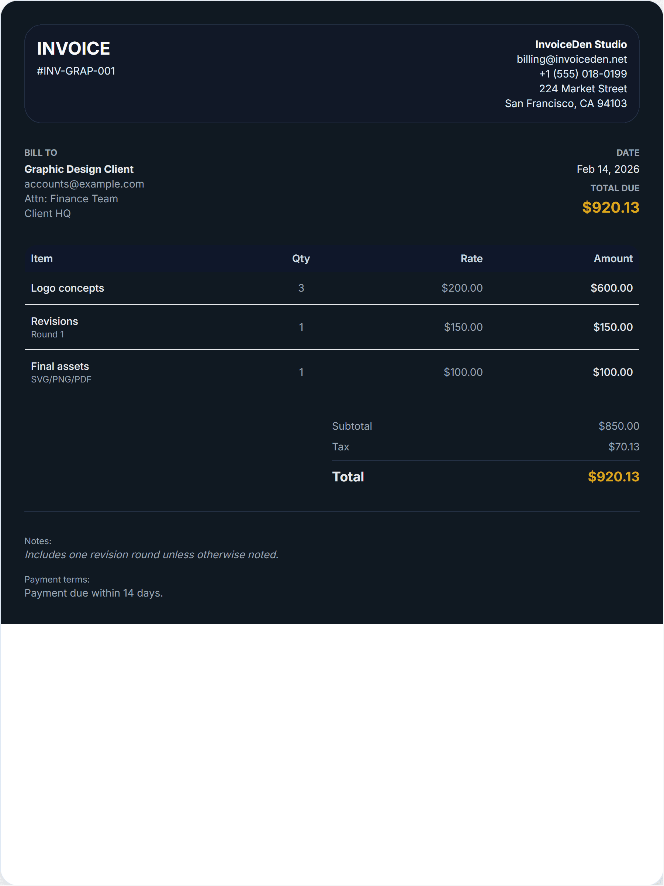Select the Logo concepts line item
The image size is (664, 886).
click(67, 288)
